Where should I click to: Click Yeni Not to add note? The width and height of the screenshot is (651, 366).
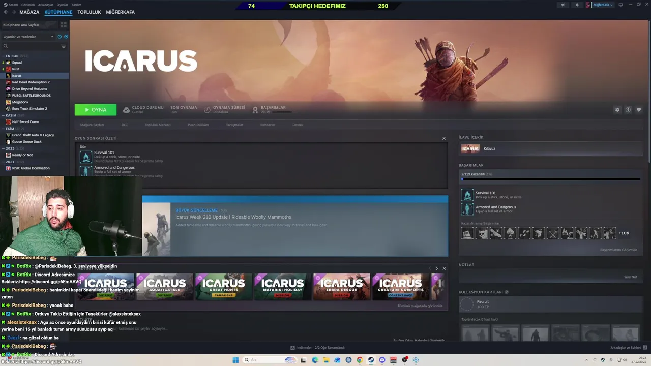(x=631, y=277)
